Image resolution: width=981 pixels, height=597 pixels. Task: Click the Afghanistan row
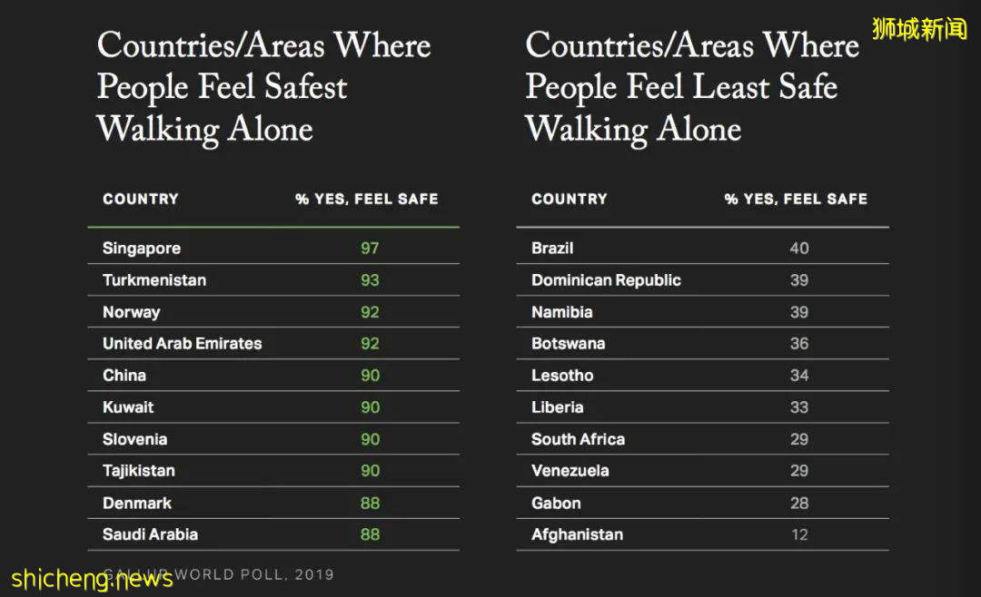[577, 534]
